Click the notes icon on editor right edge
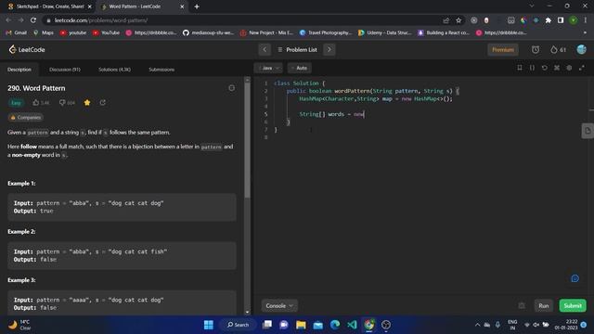Screen dimensions: 594x334 pos(588,131)
